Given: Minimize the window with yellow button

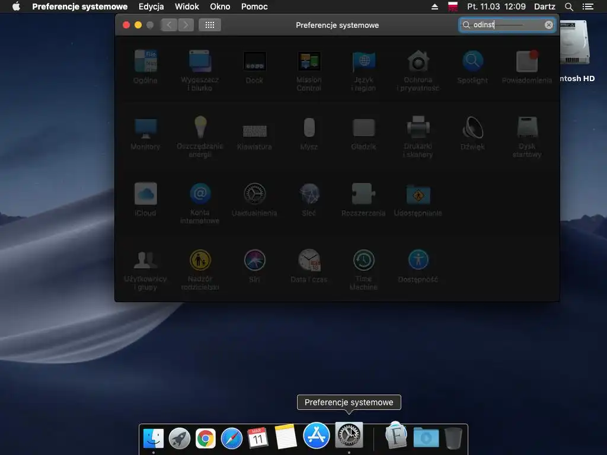Looking at the screenshot, I should coord(138,25).
